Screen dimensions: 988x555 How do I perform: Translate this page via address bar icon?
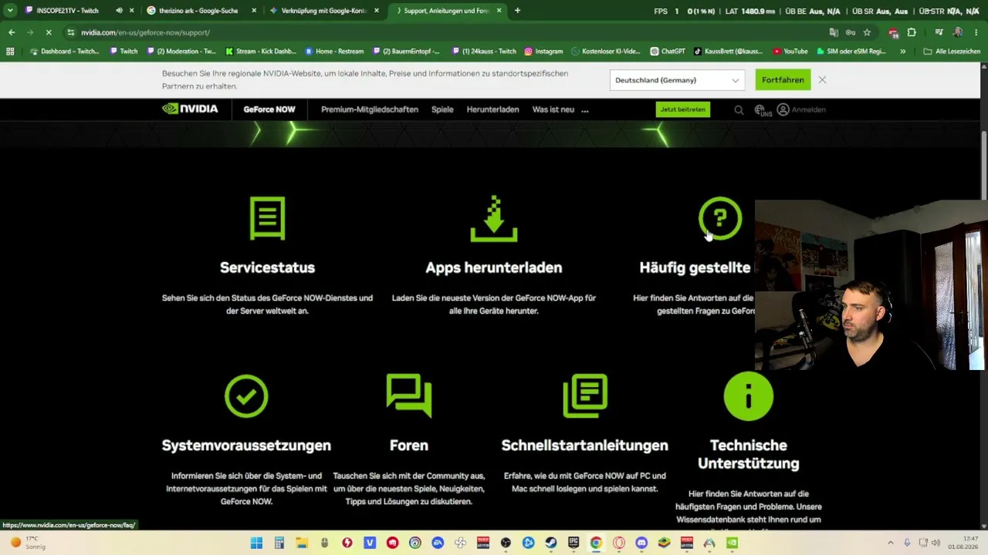click(834, 32)
